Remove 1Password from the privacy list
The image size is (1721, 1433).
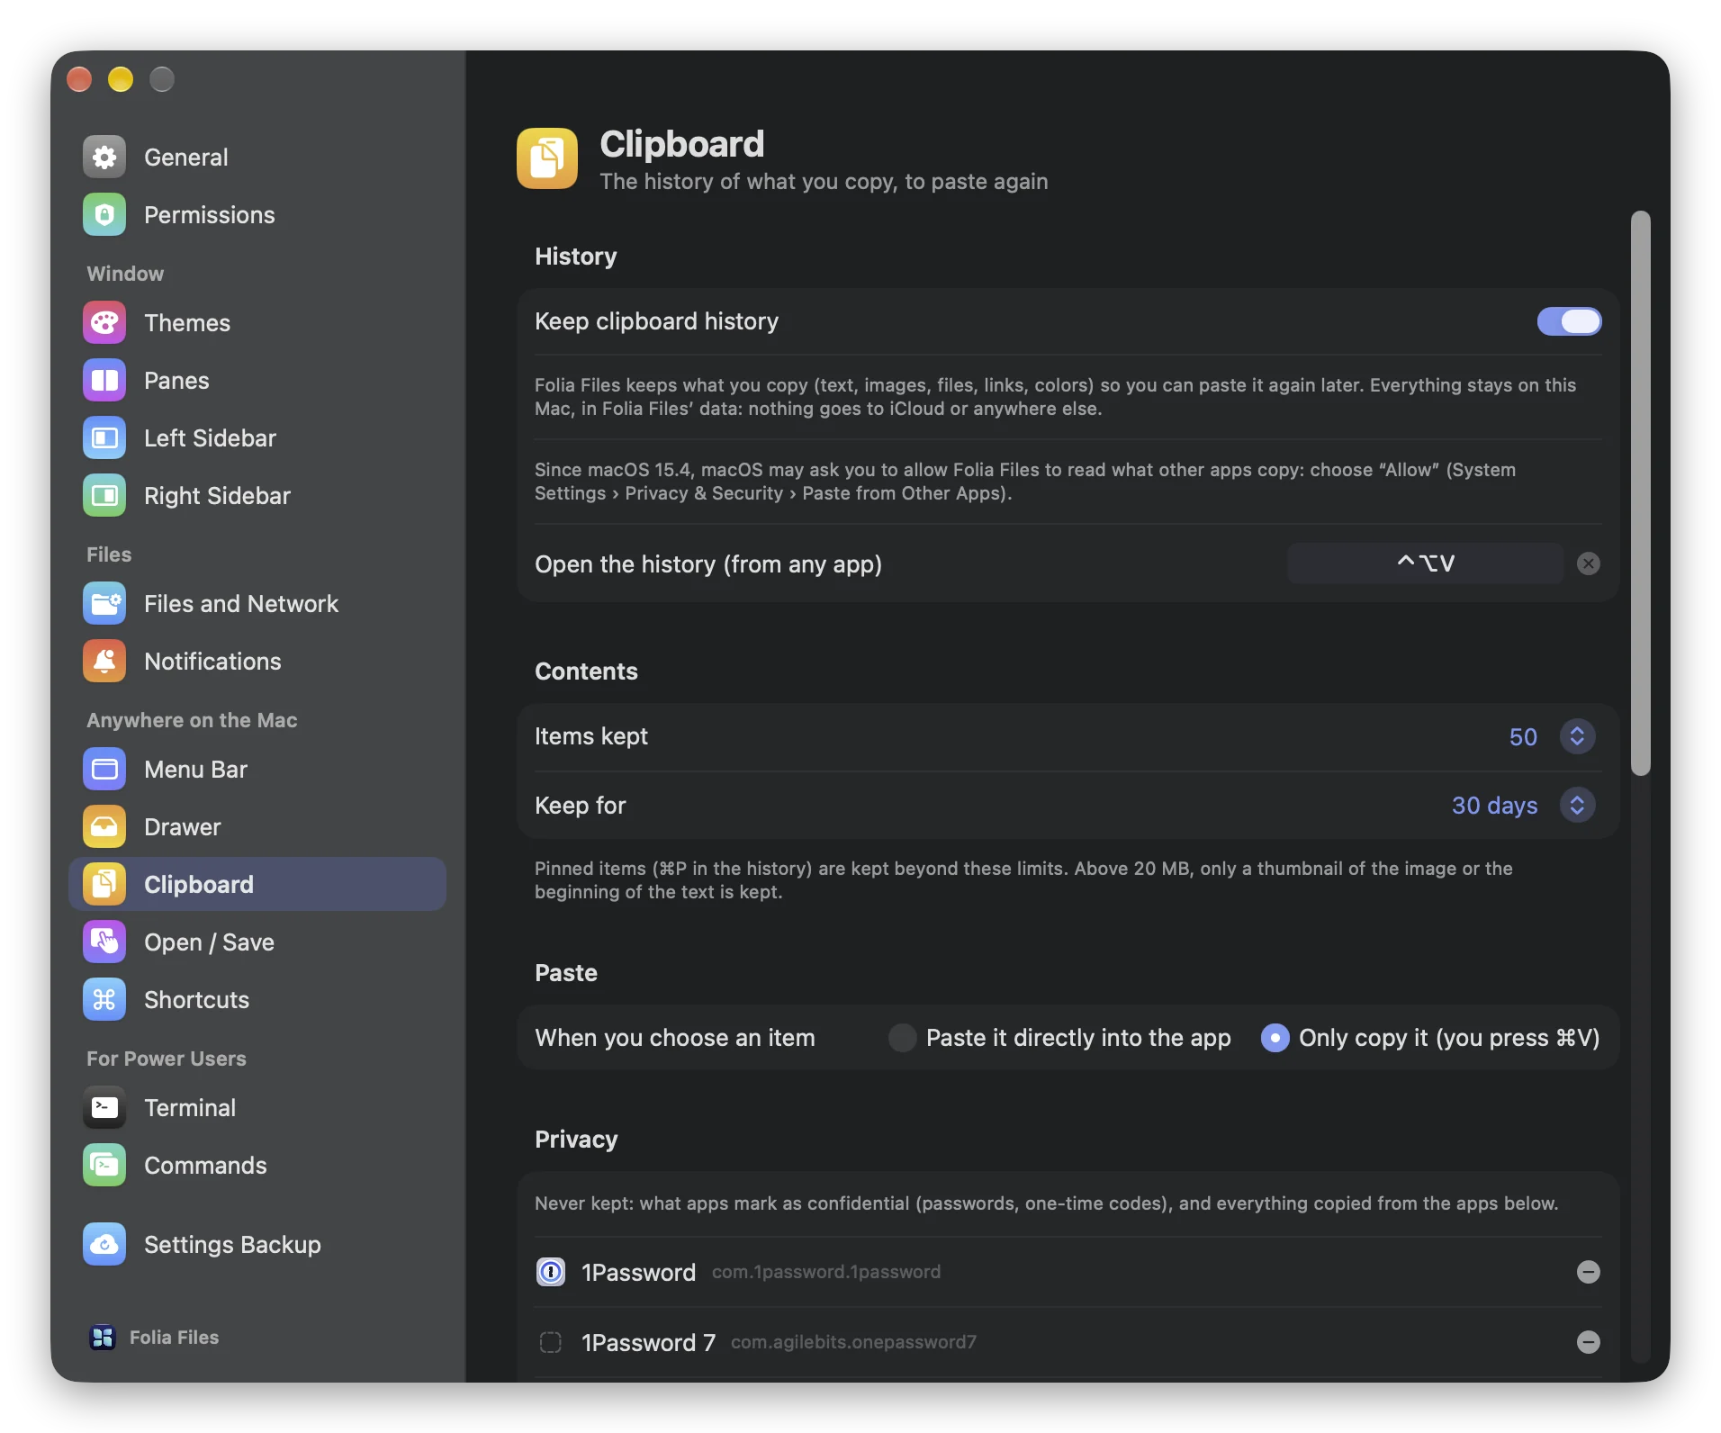tap(1589, 1272)
